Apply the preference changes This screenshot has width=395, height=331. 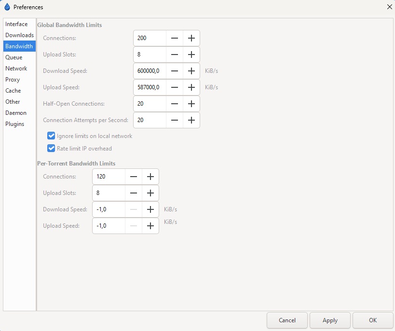[330, 320]
